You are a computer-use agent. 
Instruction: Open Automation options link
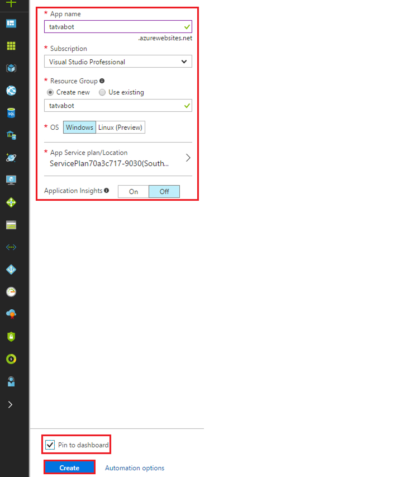click(x=135, y=468)
